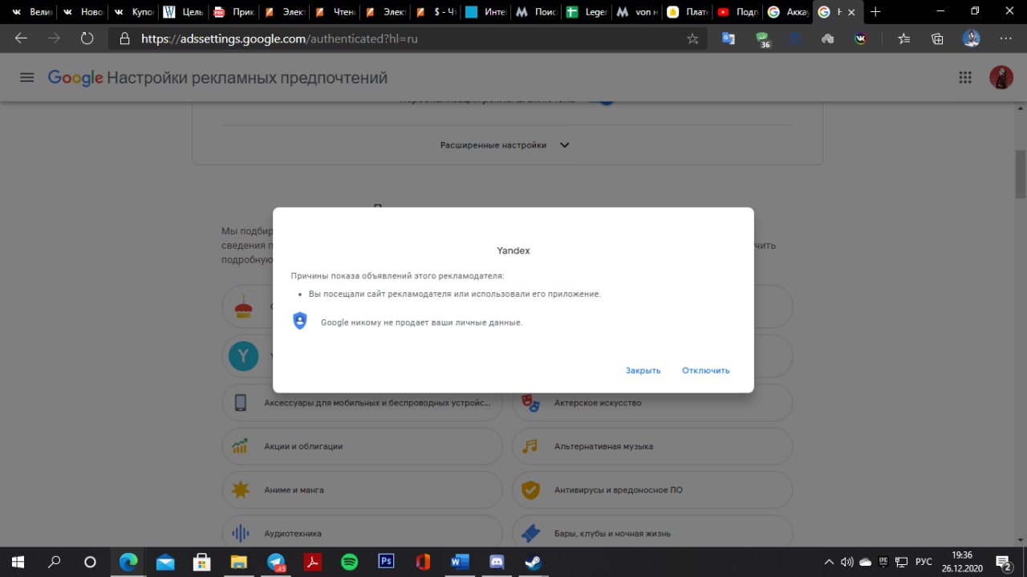Select the Аксессуары для мобильных устройств interest
The height and width of the screenshot is (577, 1027).
tap(362, 403)
